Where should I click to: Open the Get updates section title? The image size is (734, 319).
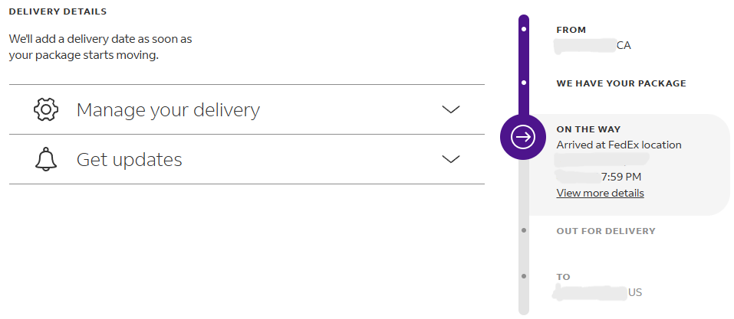(129, 160)
